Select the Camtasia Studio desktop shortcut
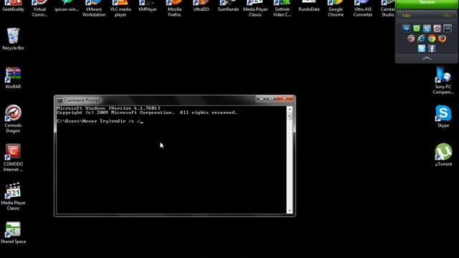Screen dimensions: 459x258 click(387, 8)
